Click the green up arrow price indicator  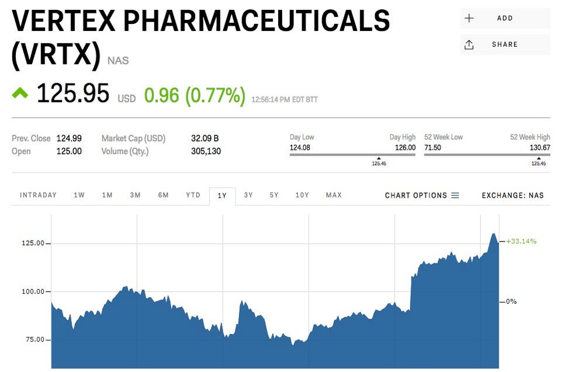pos(20,93)
